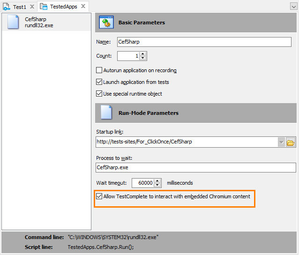Screen dimensions: 299x255
Task: Click the 'milliseconds' unit label
Action: tap(180, 183)
